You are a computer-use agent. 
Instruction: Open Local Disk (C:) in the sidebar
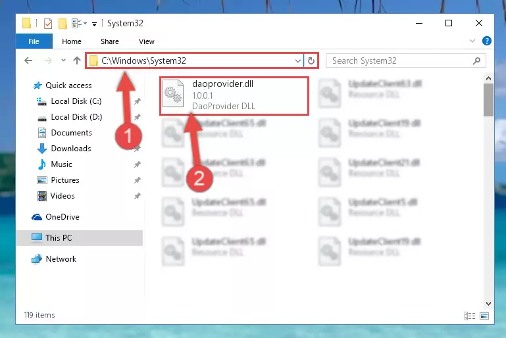[76, 101]
